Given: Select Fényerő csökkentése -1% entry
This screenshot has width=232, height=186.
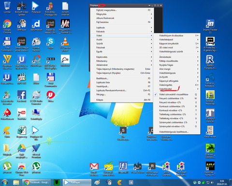Looking at the screenshot, I should 177,98.
